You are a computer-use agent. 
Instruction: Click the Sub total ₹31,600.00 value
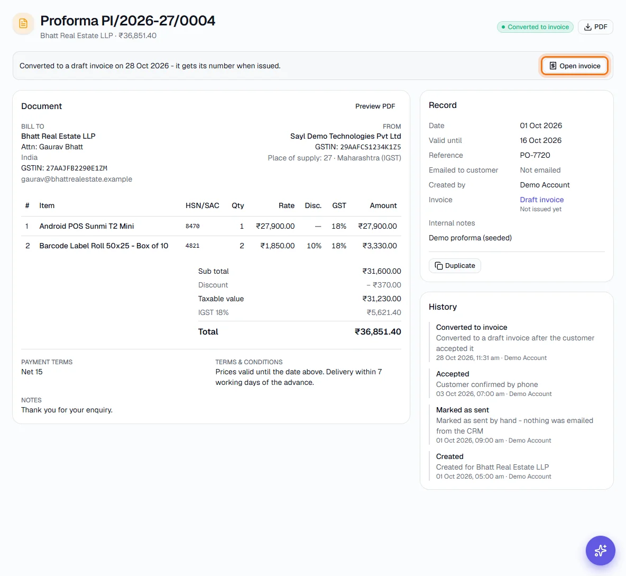pyautogui.click(x=381, y=272)
